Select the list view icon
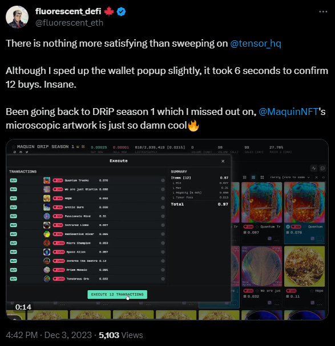 (253, 178)
